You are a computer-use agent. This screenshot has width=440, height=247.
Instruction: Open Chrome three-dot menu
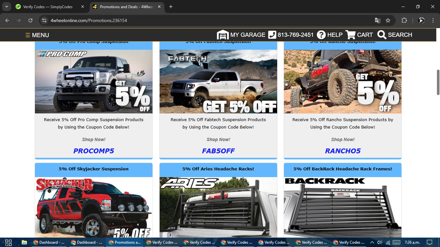click(x=433, y=21)
